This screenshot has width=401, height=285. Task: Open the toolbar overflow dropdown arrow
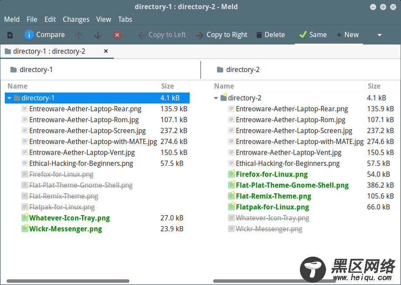380,35
